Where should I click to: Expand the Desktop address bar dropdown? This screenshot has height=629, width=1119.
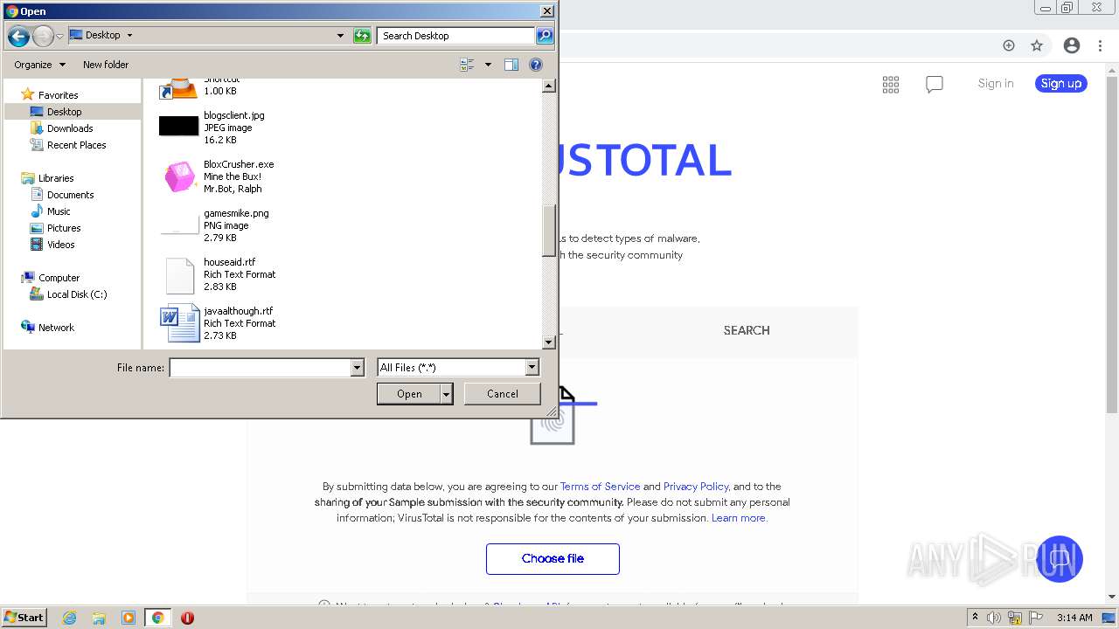pos(340,36)
